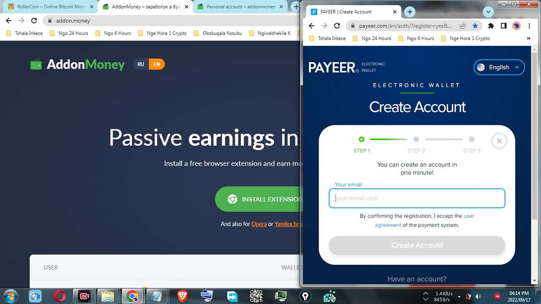Reload the addon.money page

pyautogui.click(x=34, y=20)
